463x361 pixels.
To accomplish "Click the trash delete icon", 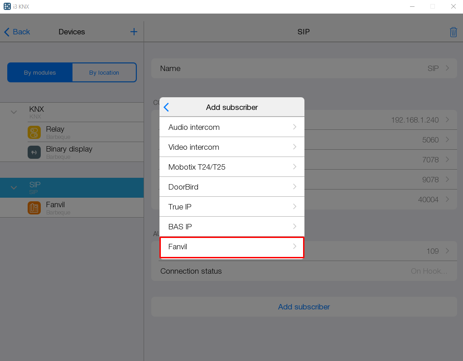I will click(x=453, y=32).
